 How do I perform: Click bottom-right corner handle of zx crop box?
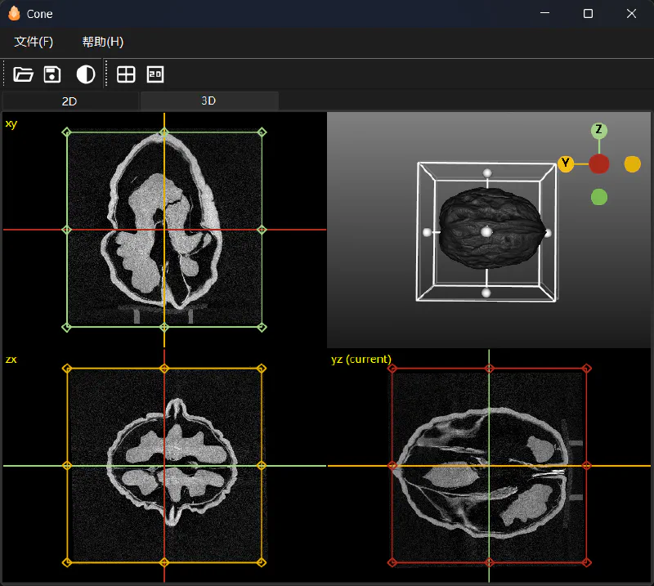tap(262, 562)
